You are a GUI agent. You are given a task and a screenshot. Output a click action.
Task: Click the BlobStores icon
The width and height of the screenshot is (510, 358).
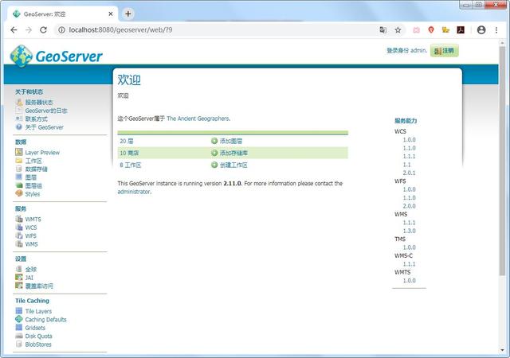(19, 344)
